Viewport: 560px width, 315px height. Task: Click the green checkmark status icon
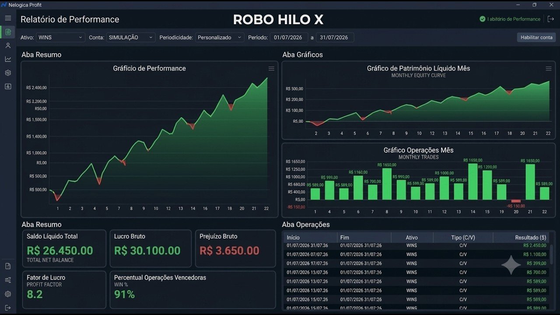[483, 19]
